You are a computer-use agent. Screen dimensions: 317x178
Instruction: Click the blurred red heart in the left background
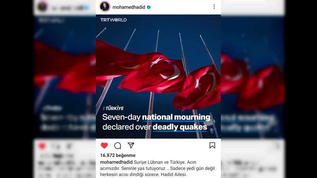(x=42, y=146)
